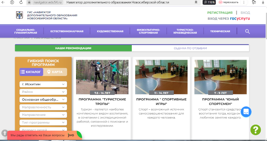Switch search view to Карта
The height and width of the screenshot is (141, 267).
click(x=55, y=72)
